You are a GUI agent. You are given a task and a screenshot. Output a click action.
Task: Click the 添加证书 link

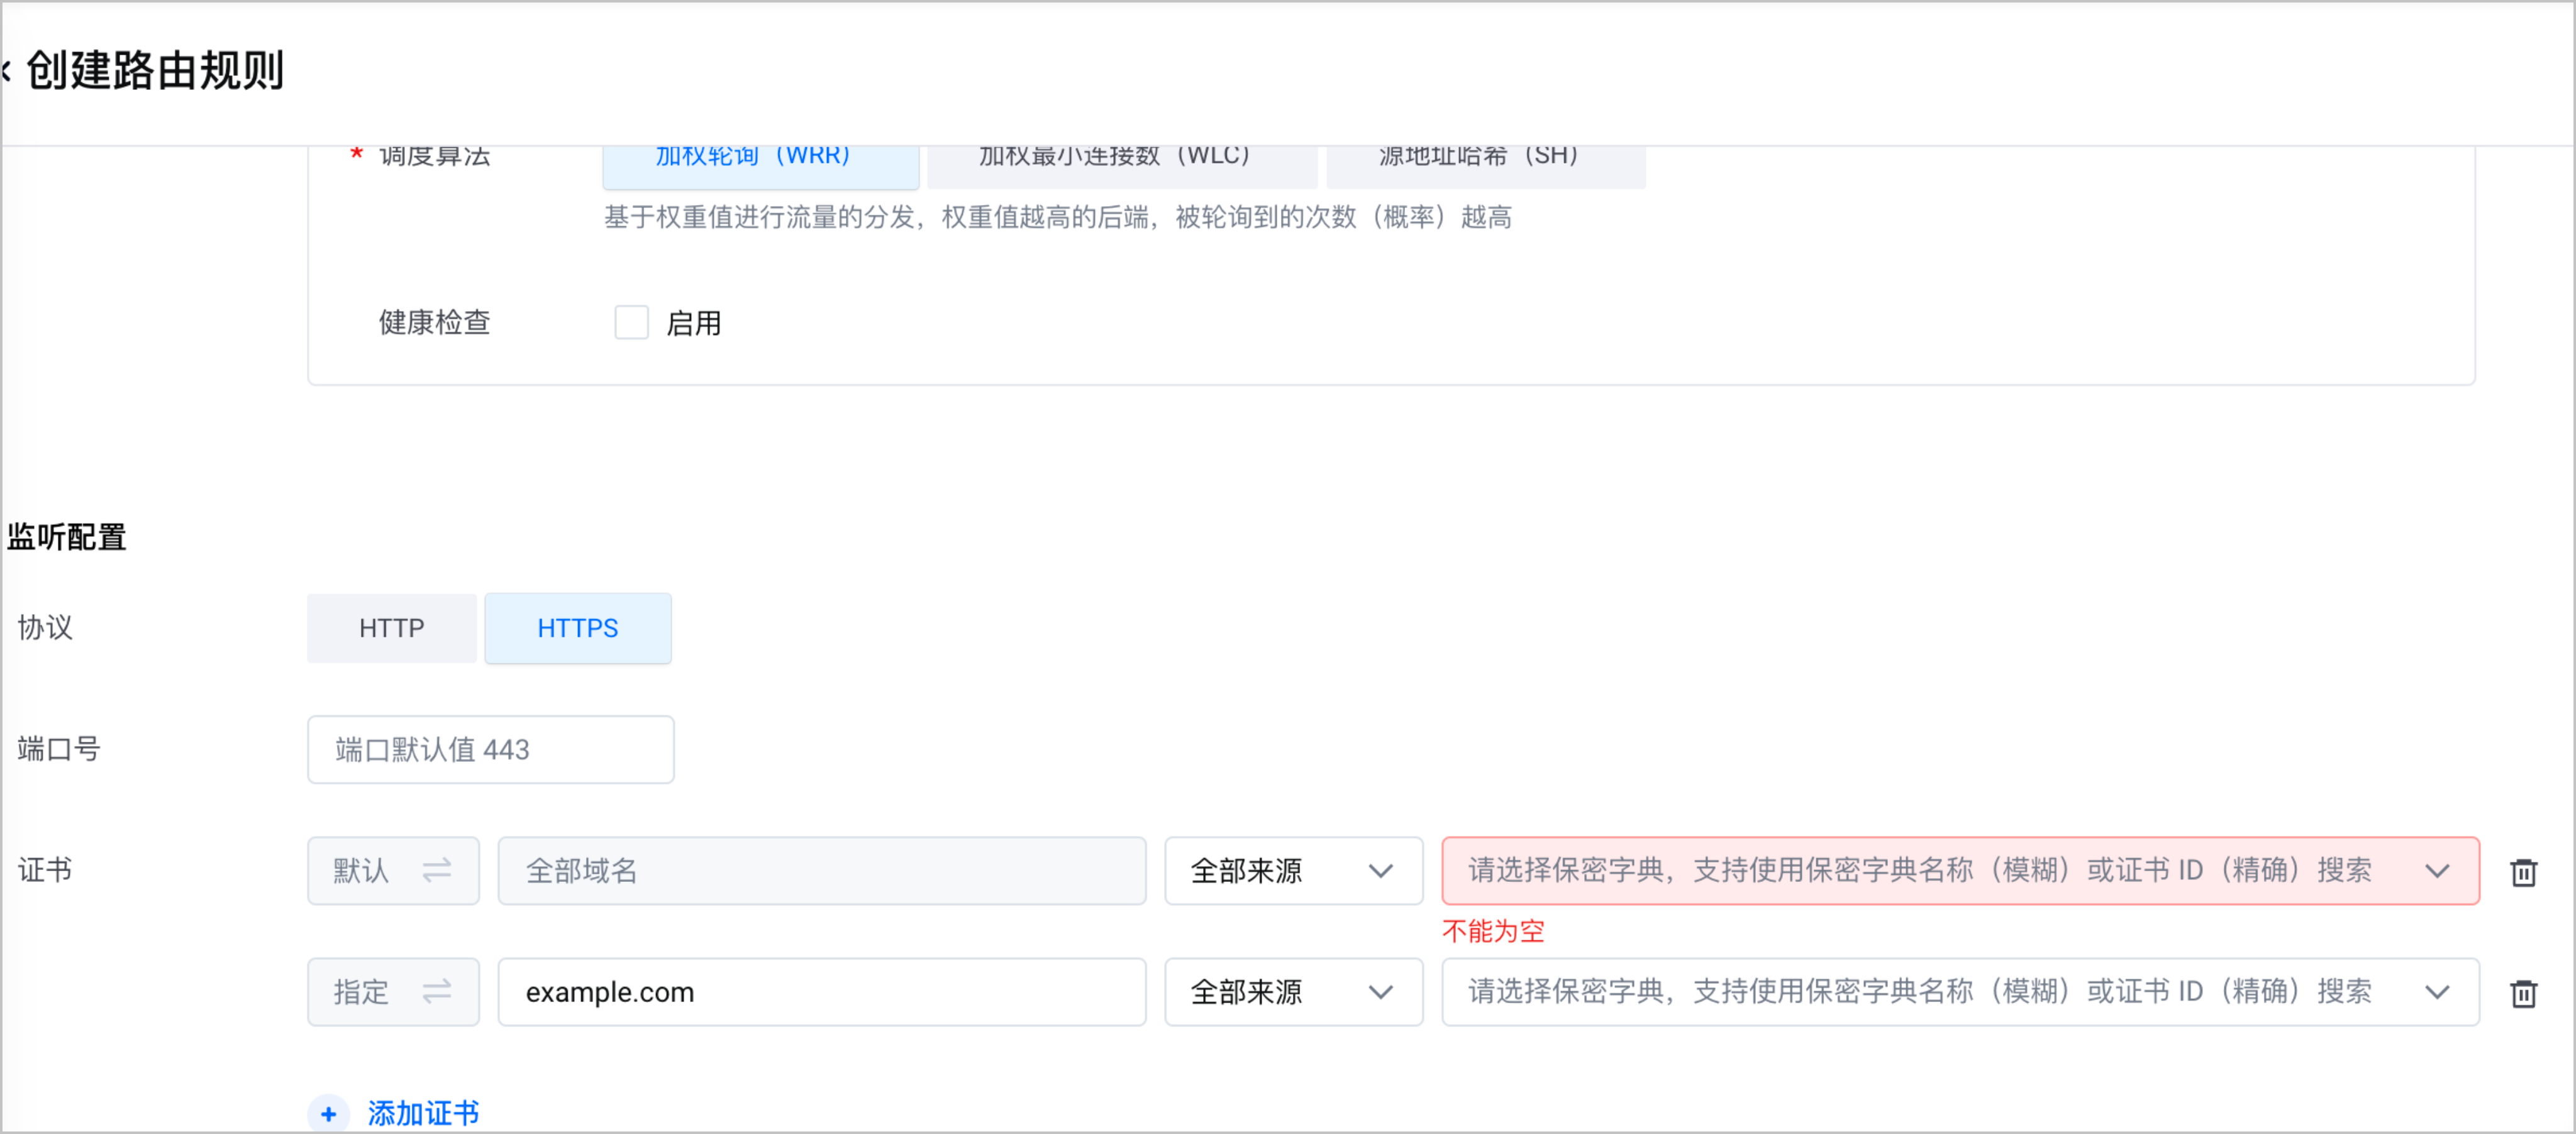[x=423, y=1113]
